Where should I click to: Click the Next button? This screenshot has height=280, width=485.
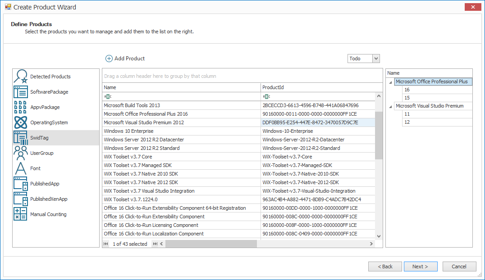pos(421,266)
